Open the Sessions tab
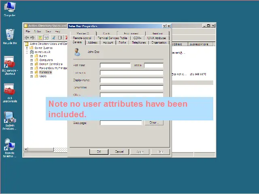 click(x=157, y=33)
